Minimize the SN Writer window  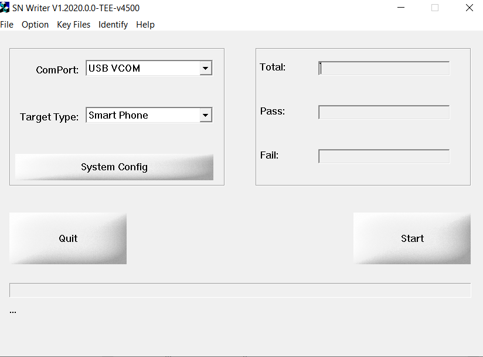(401, 8)
